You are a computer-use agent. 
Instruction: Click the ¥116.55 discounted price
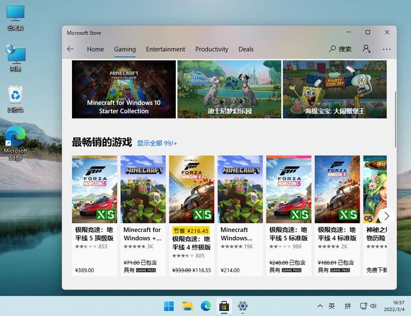(202, 270)
